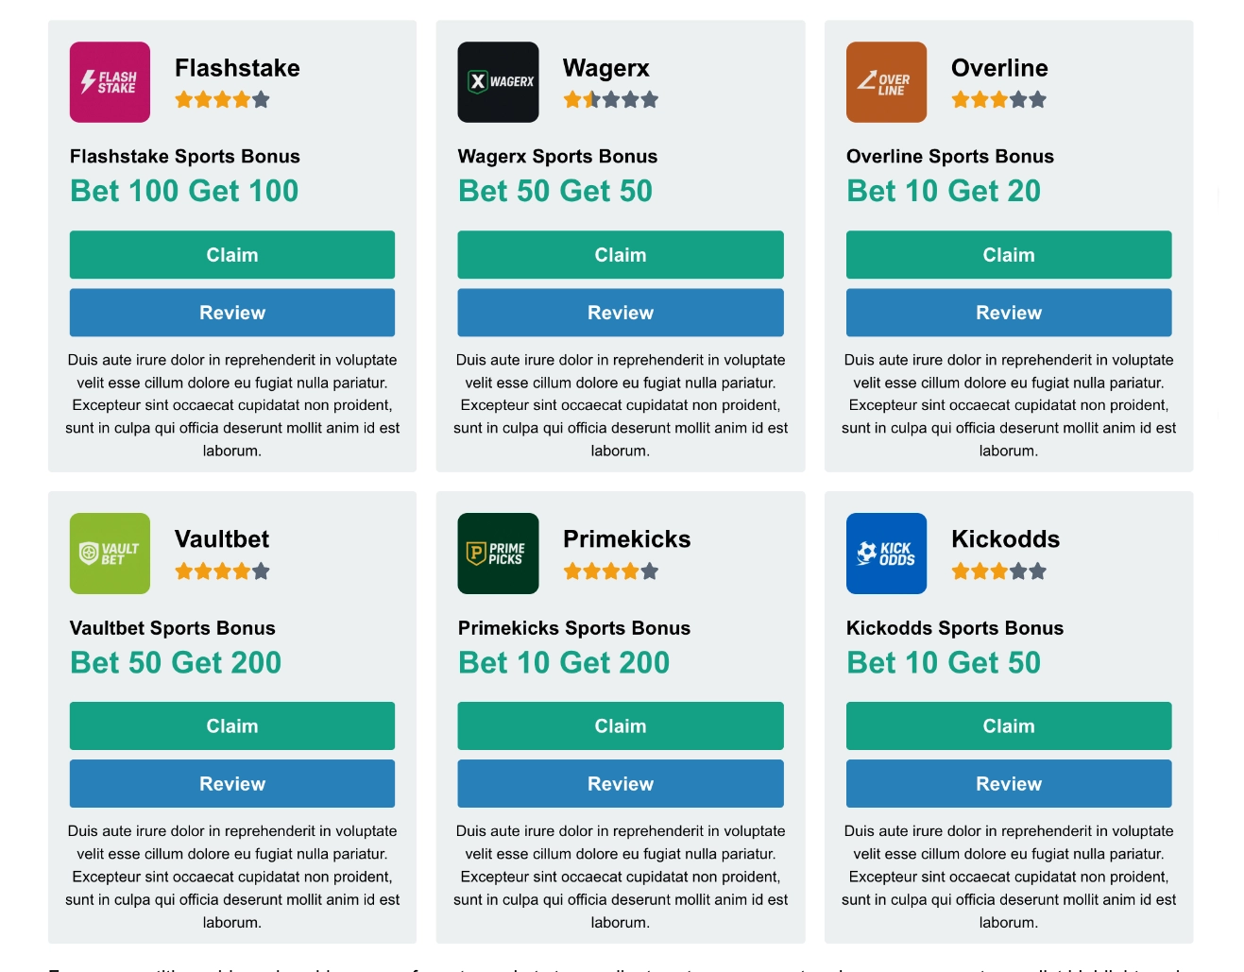Click the Vaultbet logo icon

coord(110,554)
